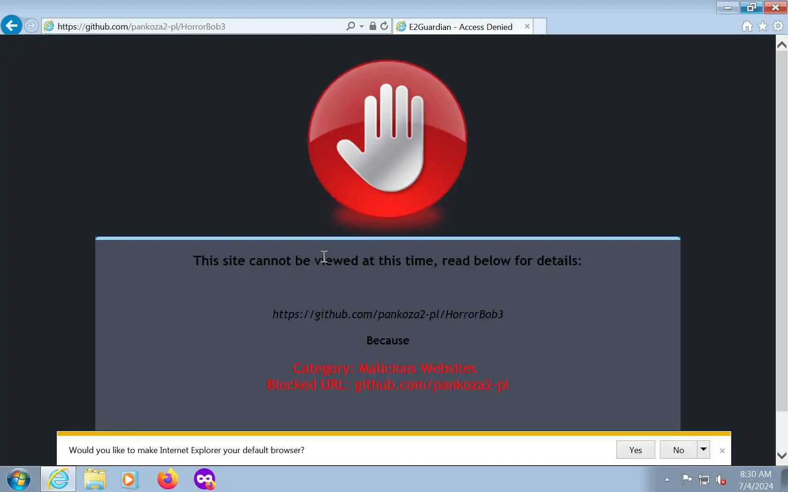This screenshot has width=788, height=492.
Task: Click the address bar URL field
Action: click(193, 26)
